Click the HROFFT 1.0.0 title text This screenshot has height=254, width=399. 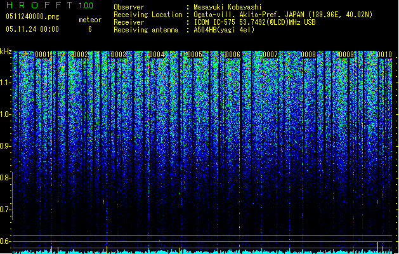[x=49, y=5]
